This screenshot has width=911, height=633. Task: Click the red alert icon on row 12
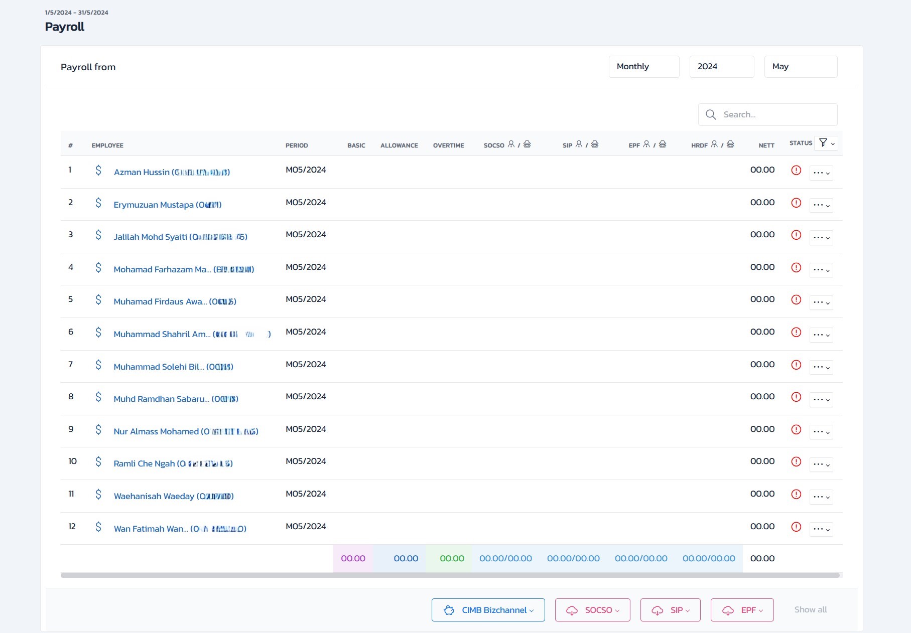click(x=796, y=527)
